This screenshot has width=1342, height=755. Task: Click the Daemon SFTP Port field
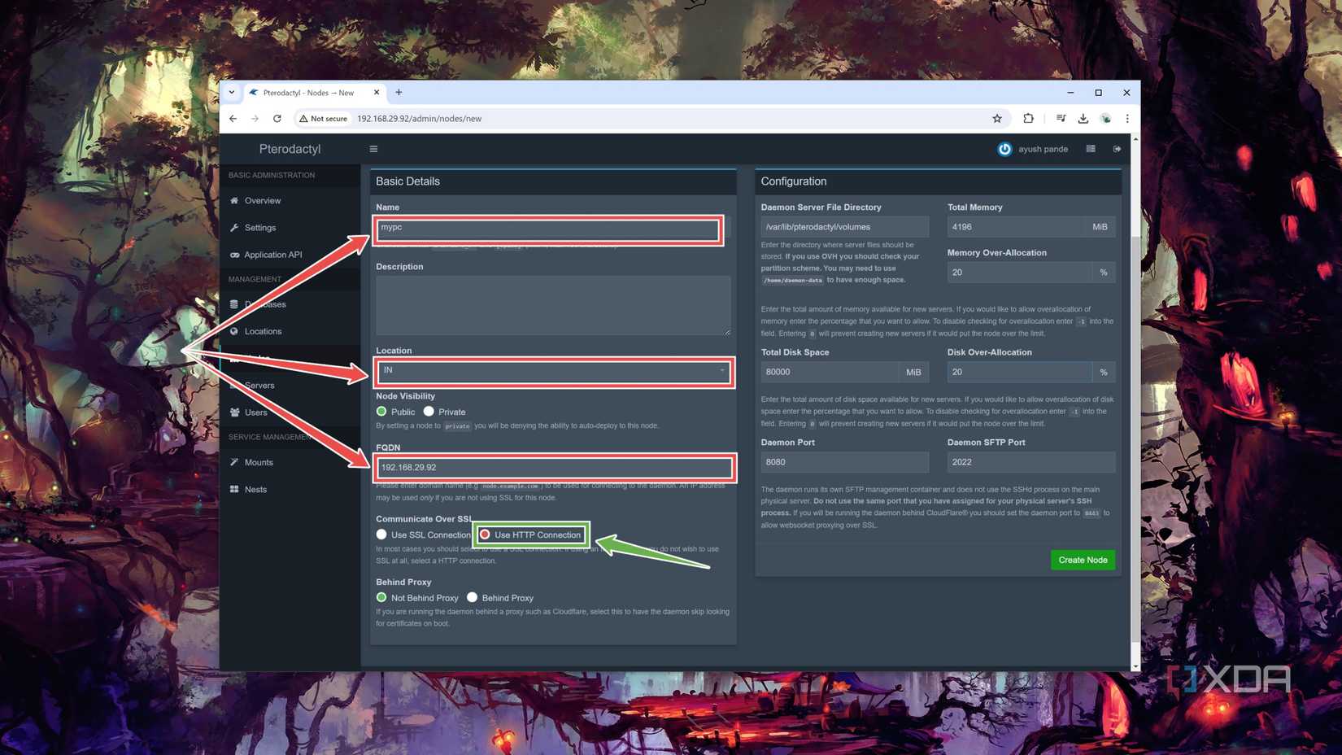point(1030,462)
